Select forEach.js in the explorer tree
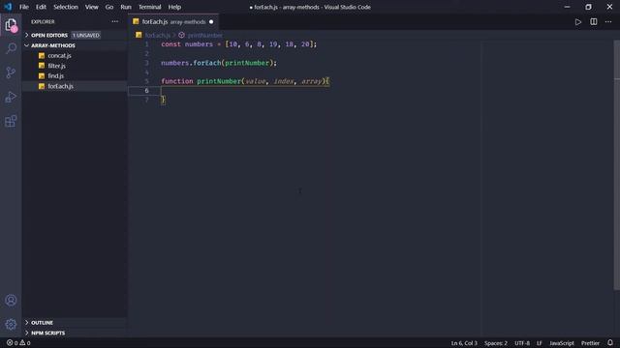This screenshot has height=348, width=620. coord(76,86)
